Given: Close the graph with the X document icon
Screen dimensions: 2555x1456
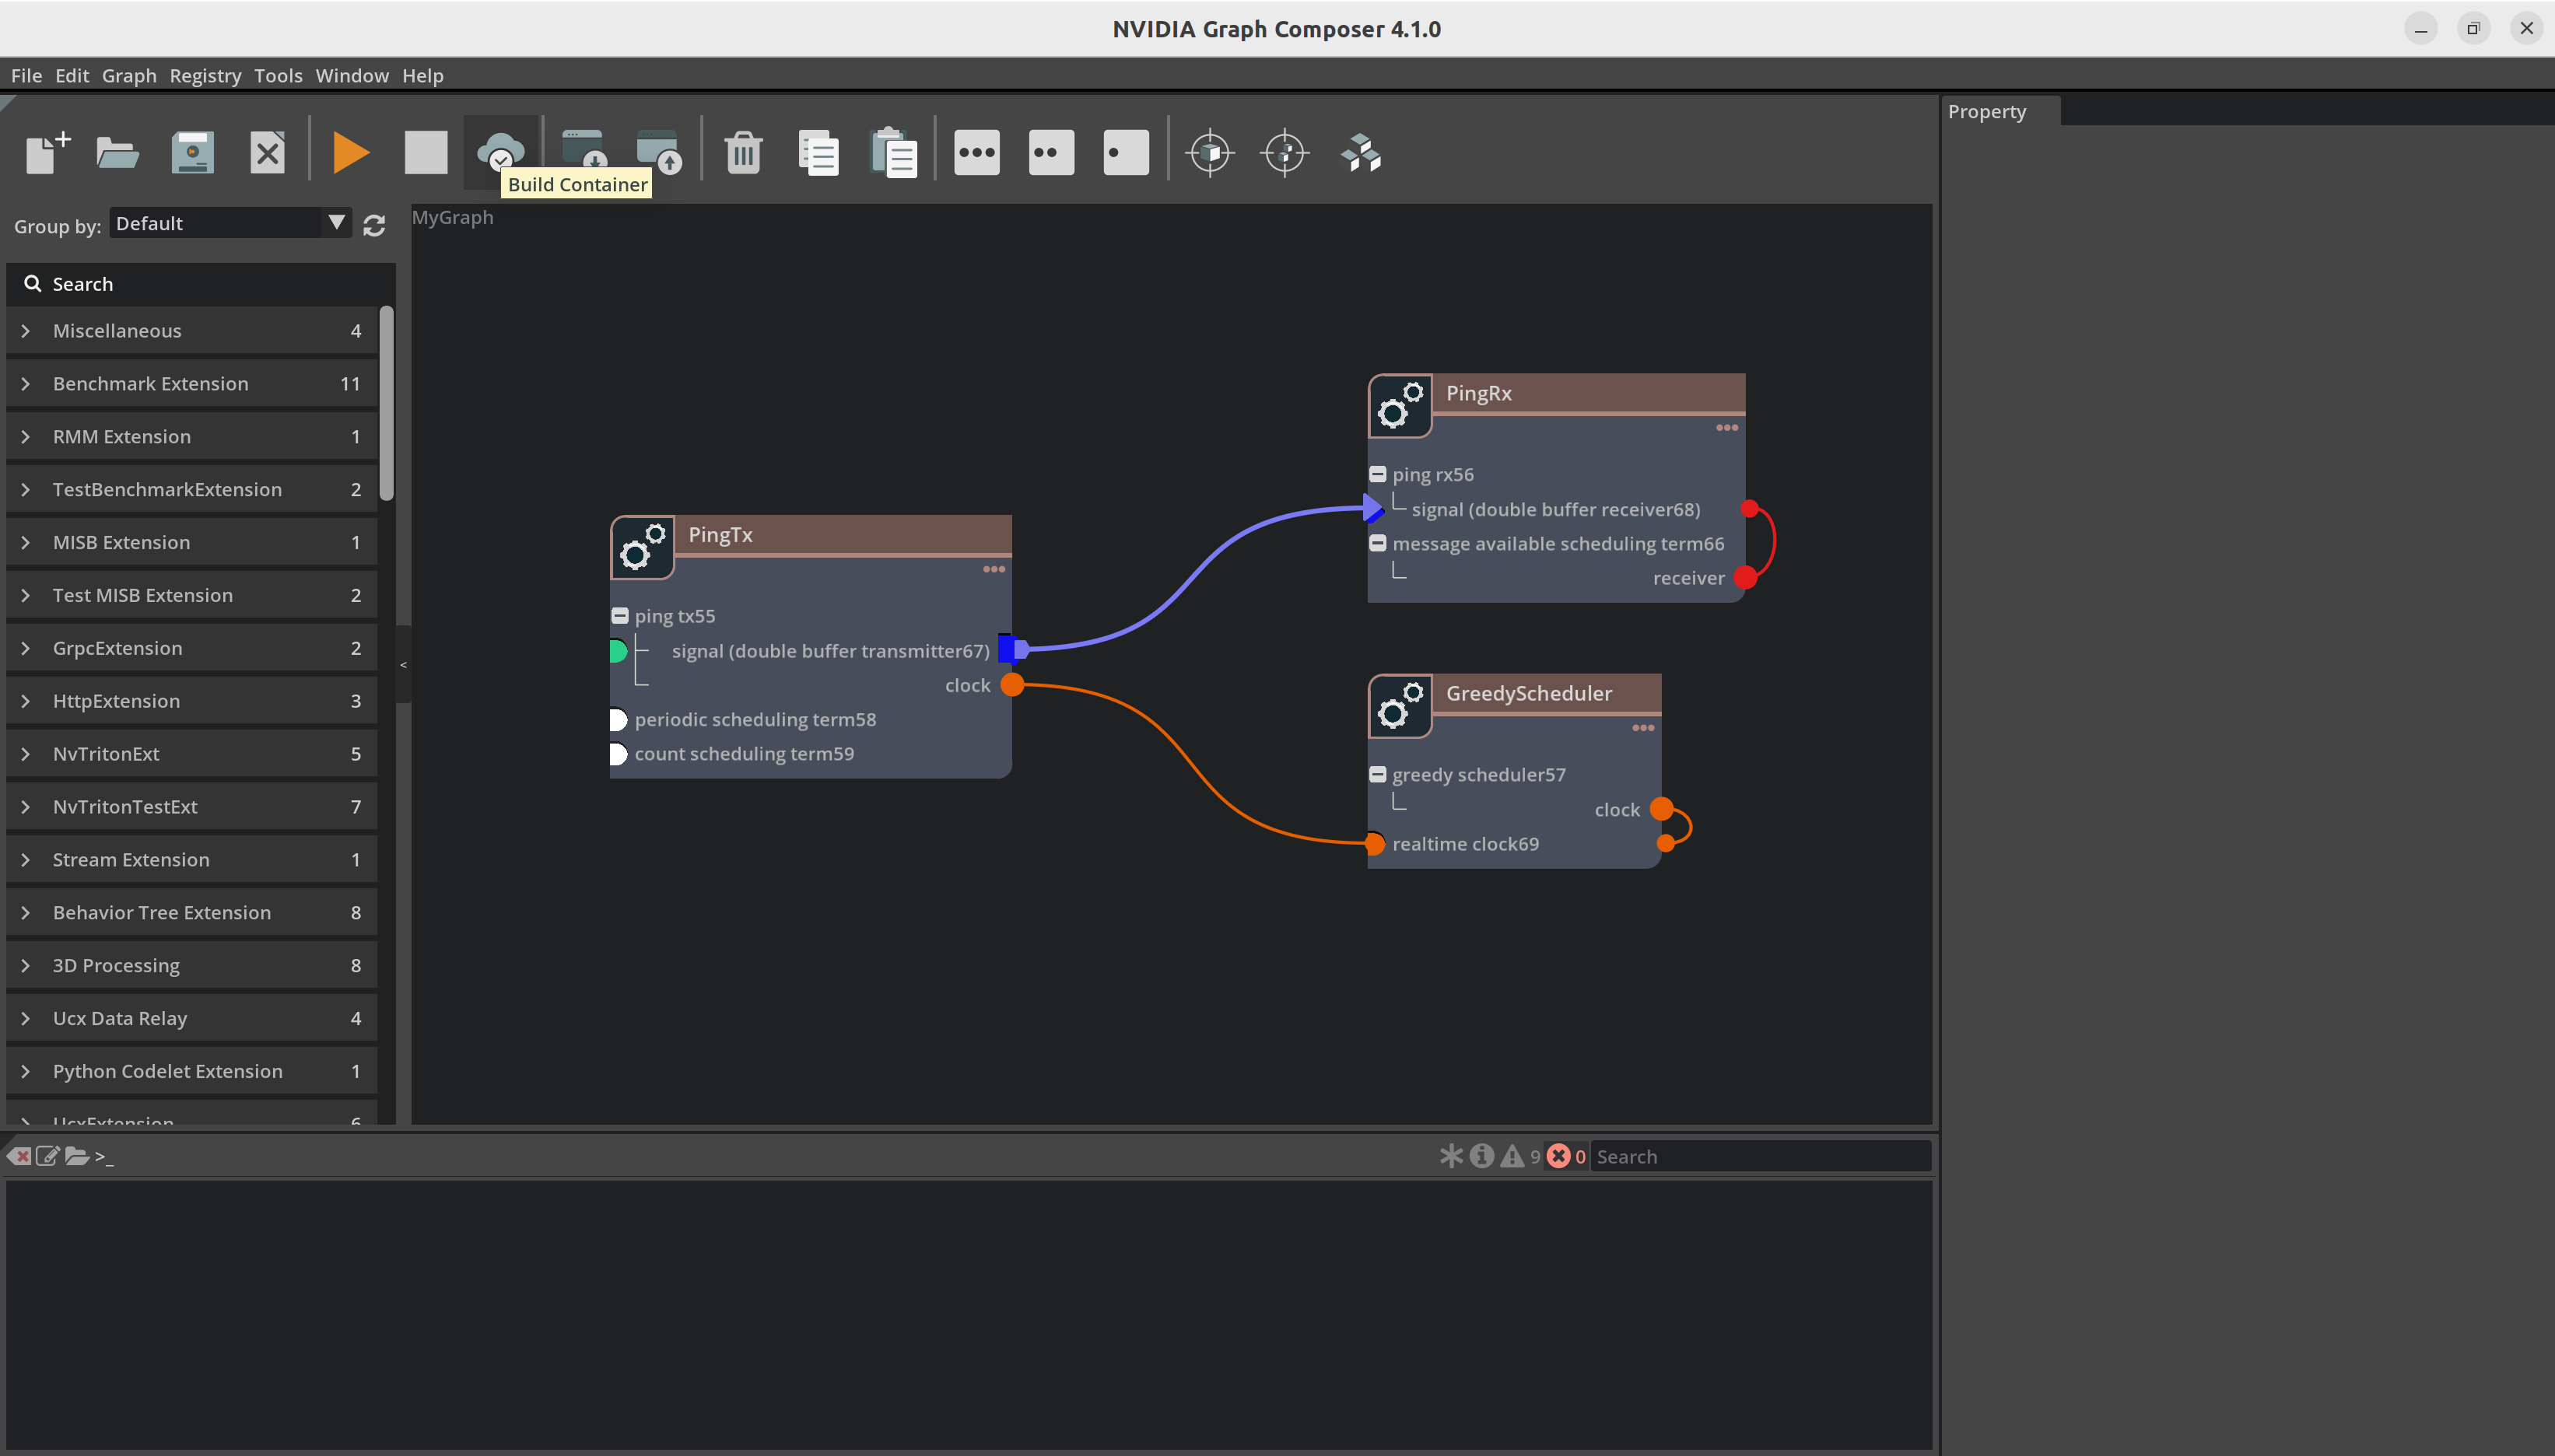Looking at the screenshot, I should (267, 153).
